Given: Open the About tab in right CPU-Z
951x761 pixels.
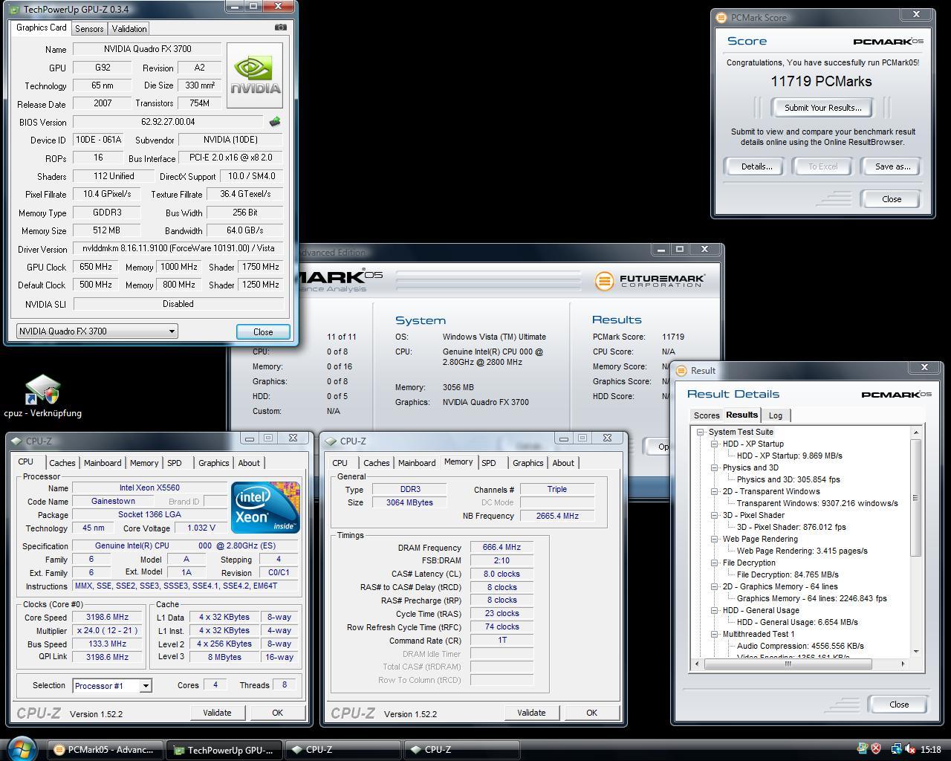Looking at the screenshot, I should pyautogui.click(x=563, y=463).
